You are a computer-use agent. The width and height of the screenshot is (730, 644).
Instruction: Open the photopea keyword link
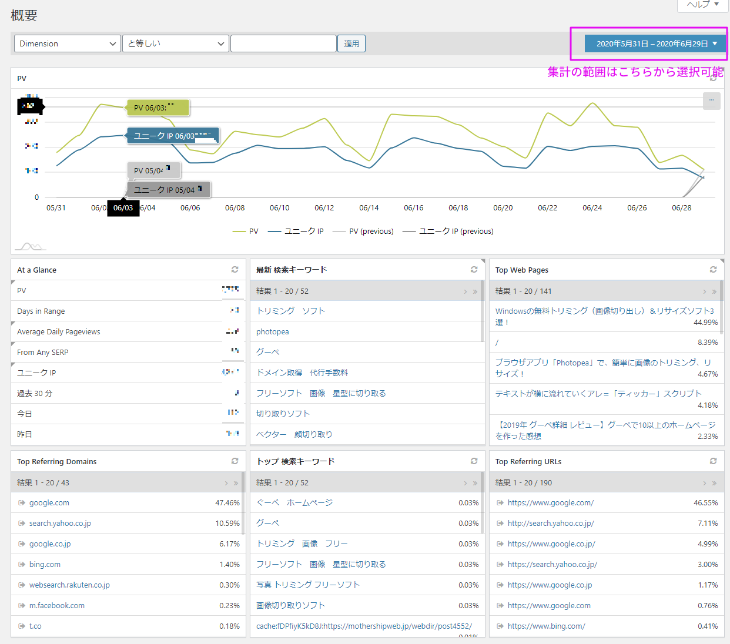273,332
